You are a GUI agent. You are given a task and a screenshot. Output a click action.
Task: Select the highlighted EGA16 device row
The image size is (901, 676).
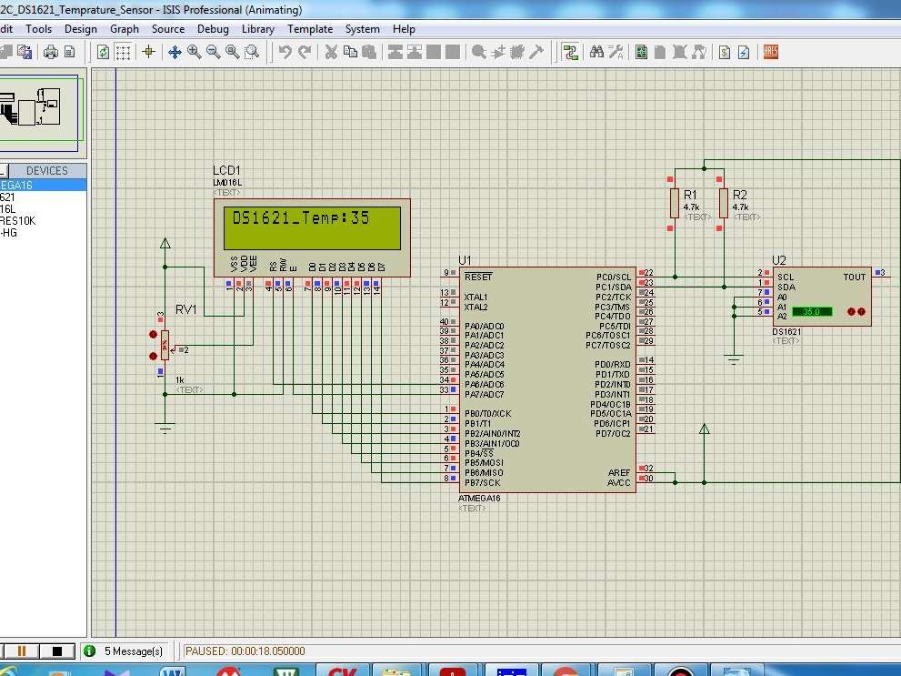click(43, 185)
